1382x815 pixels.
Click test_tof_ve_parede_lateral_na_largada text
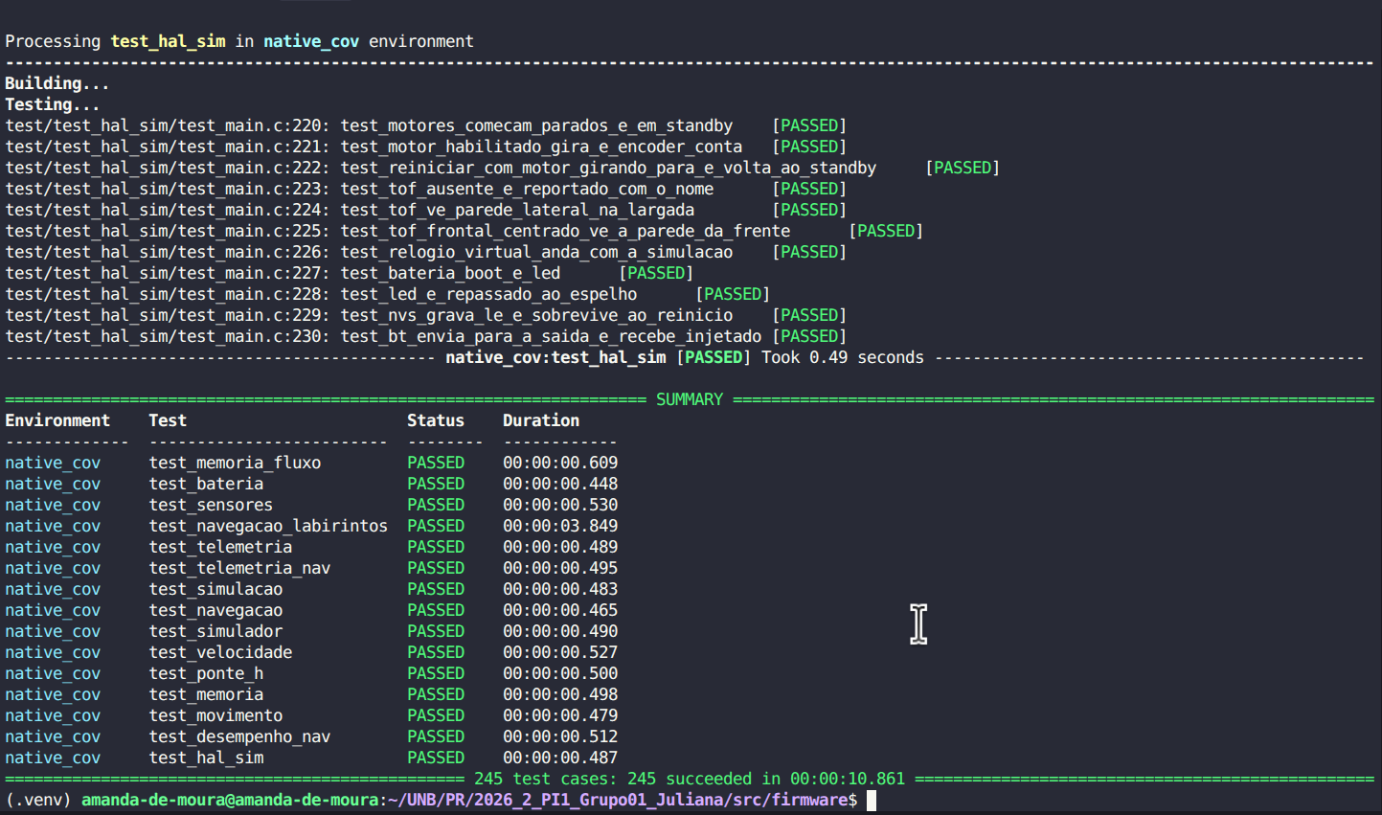(517, 210)
